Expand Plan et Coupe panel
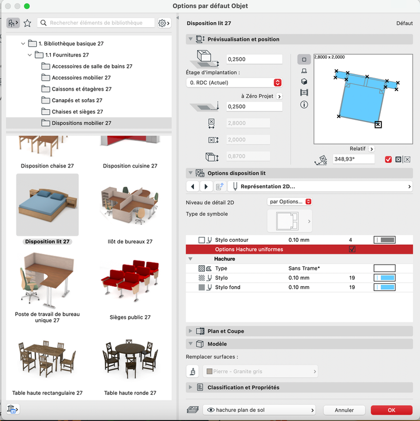Screen dimensions: 420x421 tap(190, 331)
